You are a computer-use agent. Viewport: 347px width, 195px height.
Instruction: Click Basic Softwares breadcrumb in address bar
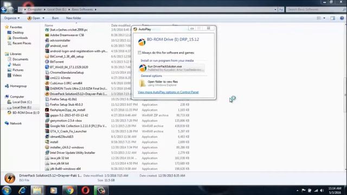(82, 10)
